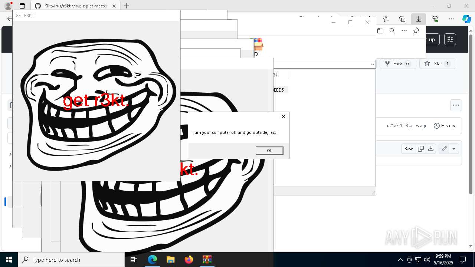Viewport: 475px width, 267px height.
Task: Open downloads folder icon in flyout
Action: [x=380, y=31]
